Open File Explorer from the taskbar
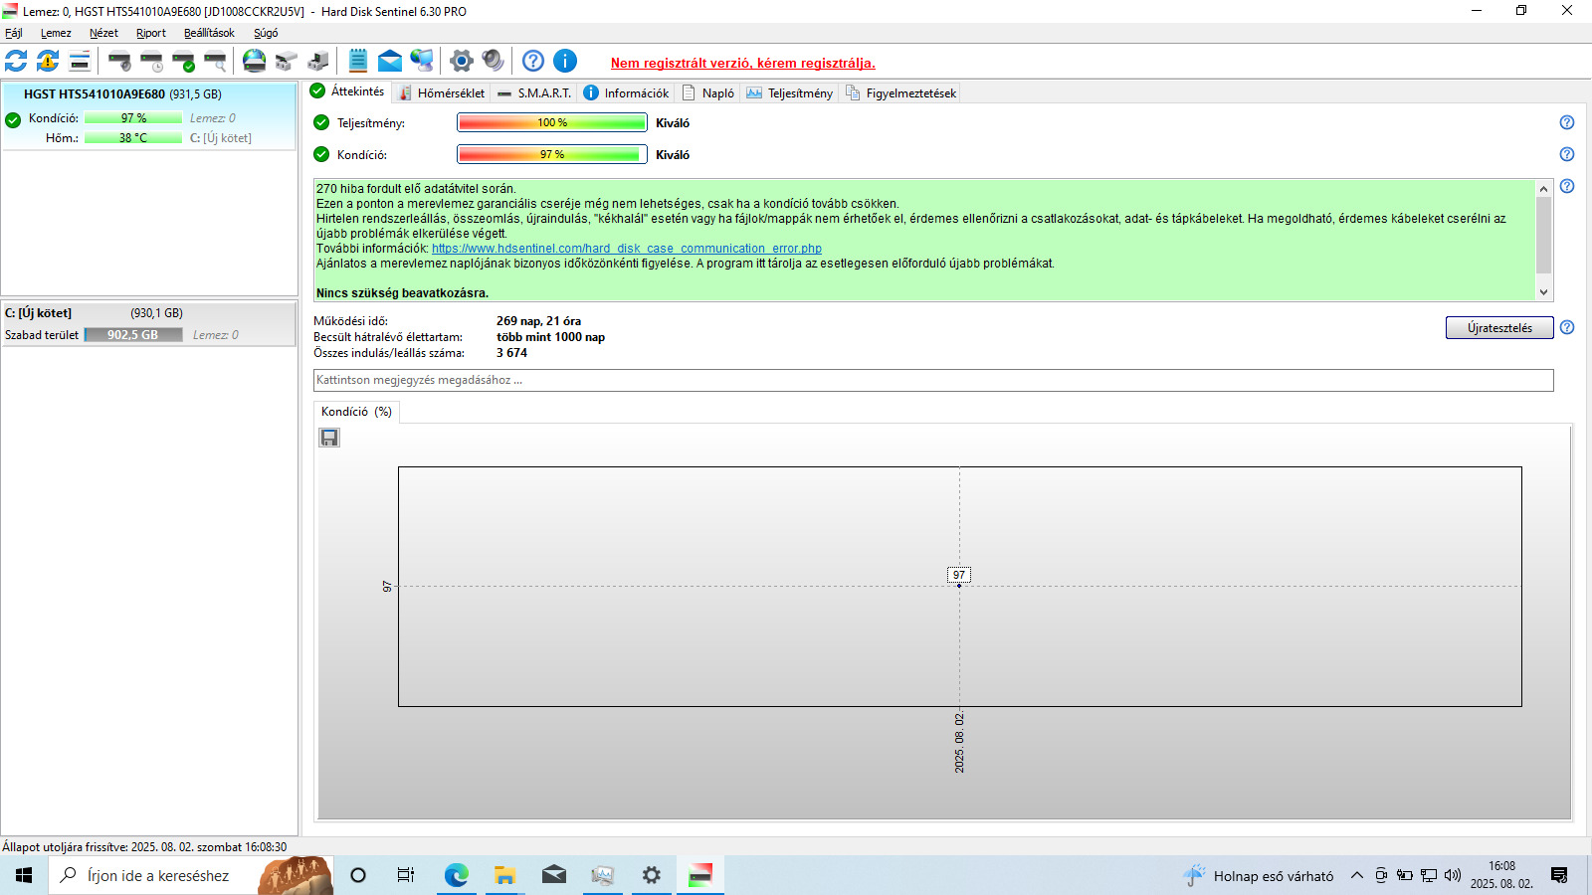Image resolution: width=1592 pixels, height=895 pixels. (505, 875)
